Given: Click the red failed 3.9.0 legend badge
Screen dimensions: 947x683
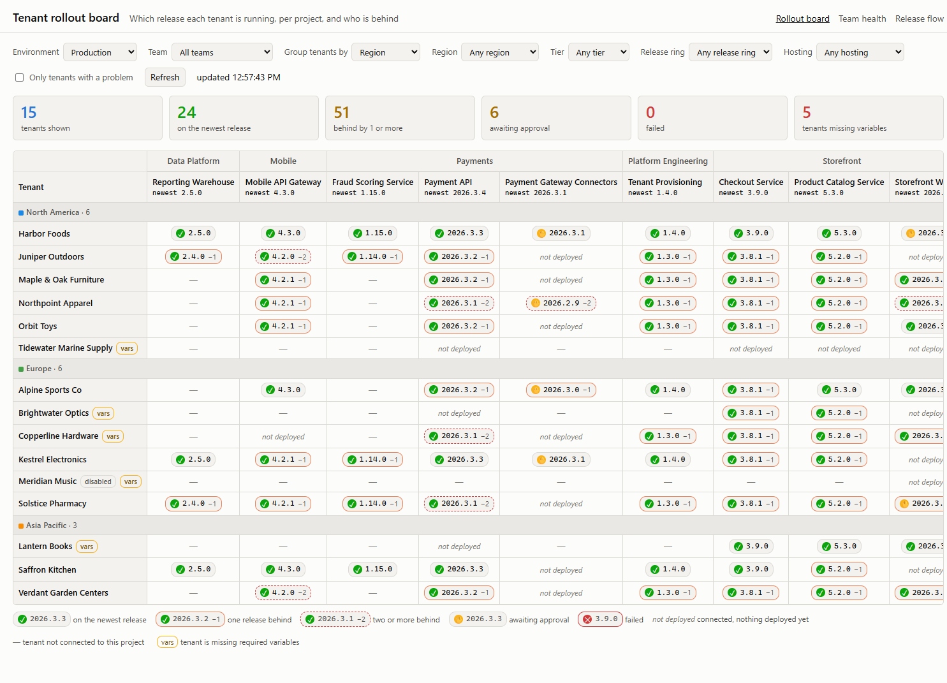Looking at the screenshot, I should [x=600, y=619].
